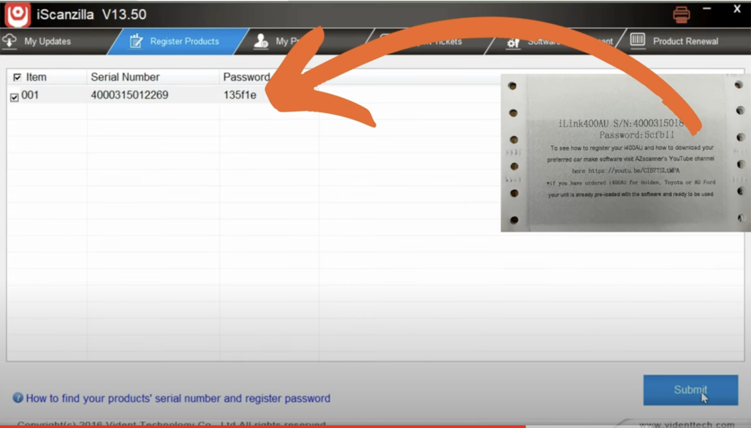Open the My Updates tab
The image size is (751, 428).
click(47, 41)
